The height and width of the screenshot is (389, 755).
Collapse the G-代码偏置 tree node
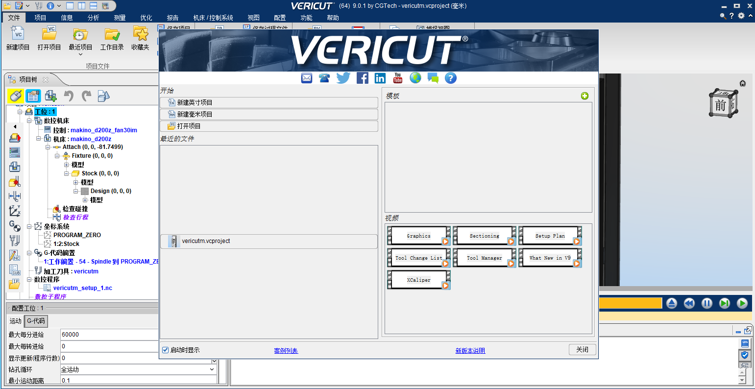point(29,253)
